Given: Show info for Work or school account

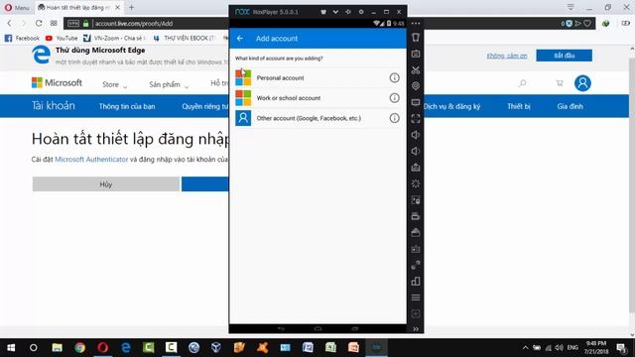Looking at the screenshot, I should (x=394, y=98).
